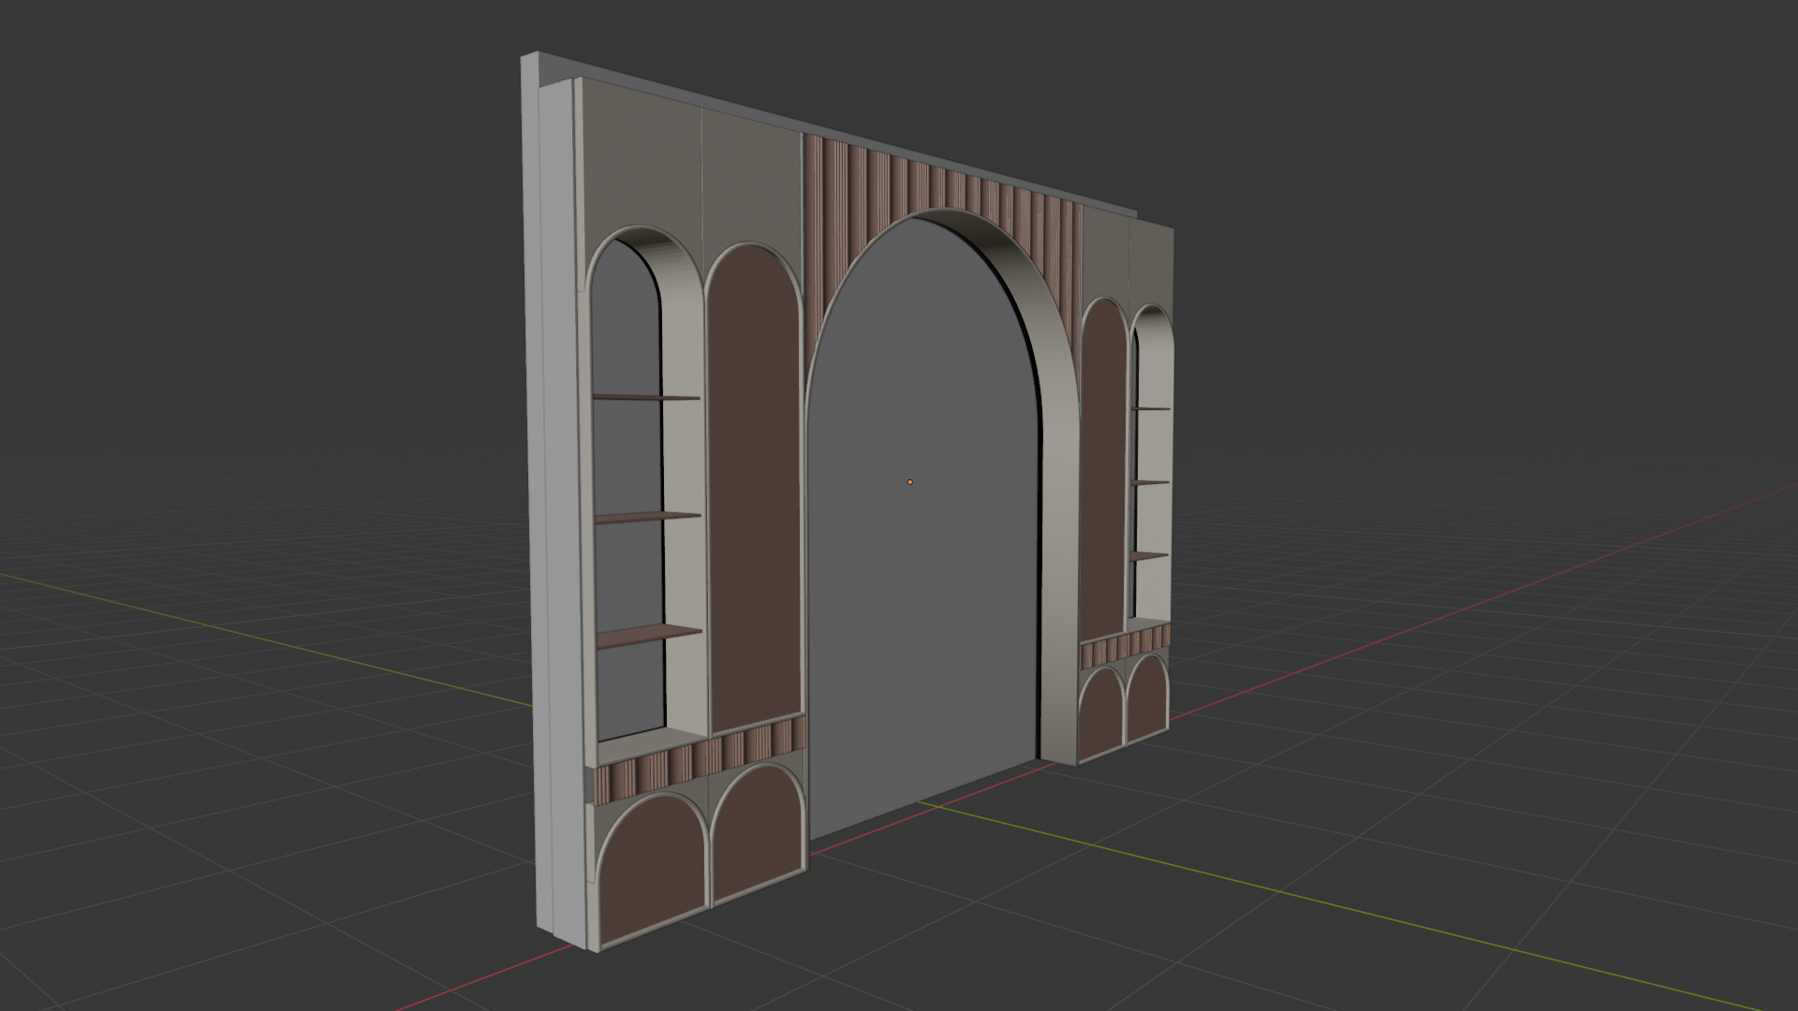Viewport: 1798px width, 1011px height.
Task: Select the bottom shelf in left niche
Action: [649, 637]
